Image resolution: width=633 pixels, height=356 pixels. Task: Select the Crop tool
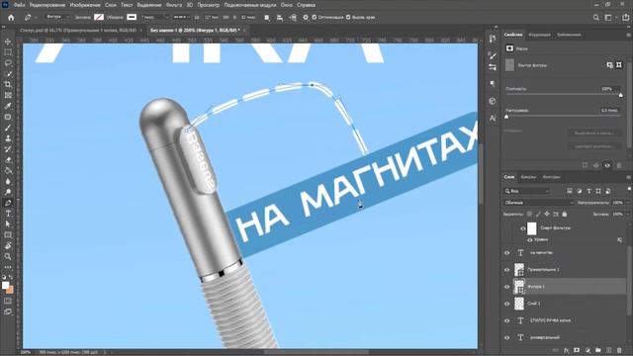(8, 85)
